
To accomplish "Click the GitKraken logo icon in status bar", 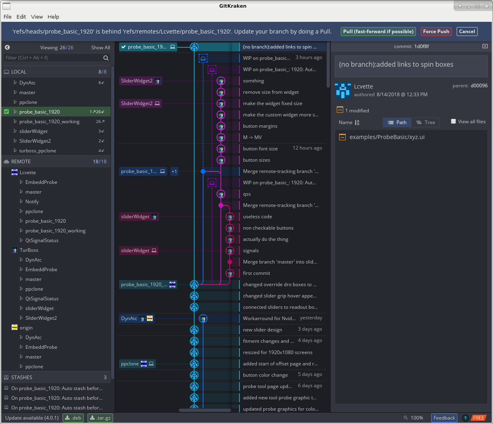I will coord(466,418).
